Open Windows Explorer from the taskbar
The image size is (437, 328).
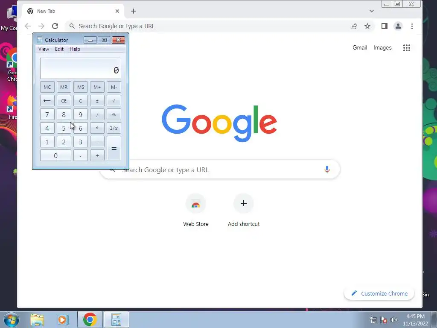(37, 319)
